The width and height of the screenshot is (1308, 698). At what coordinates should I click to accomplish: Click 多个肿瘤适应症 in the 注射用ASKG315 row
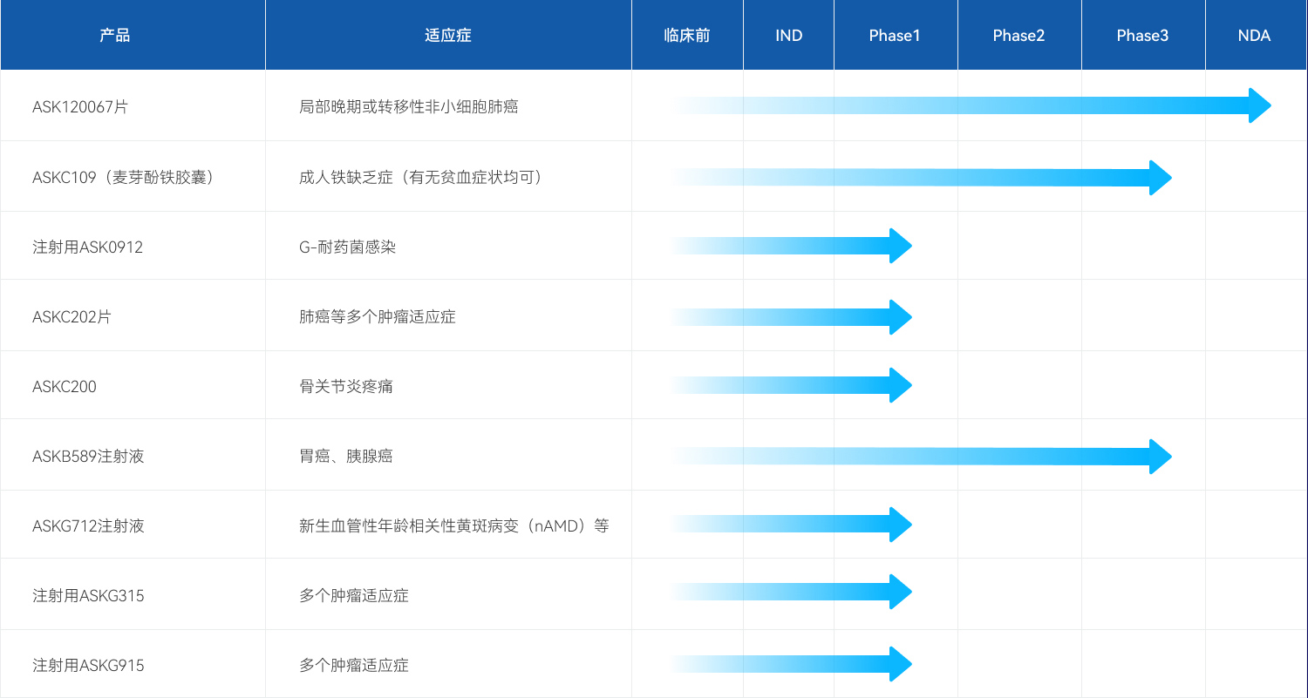coord(354,596)
